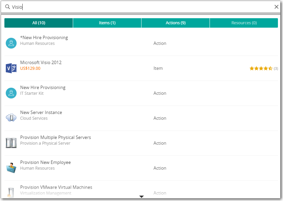Screen dimensions: 283x201
Task: Select the Resources (0) tab
Action: point(244,23)
